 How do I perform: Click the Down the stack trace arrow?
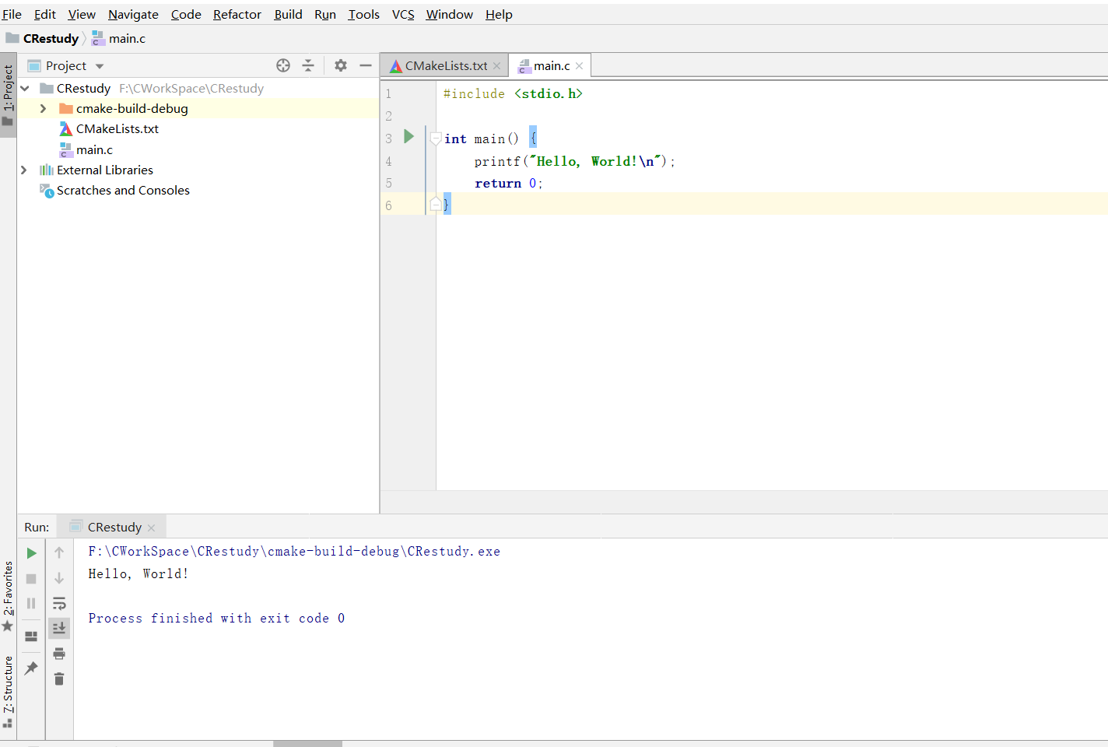click(59, 578)
